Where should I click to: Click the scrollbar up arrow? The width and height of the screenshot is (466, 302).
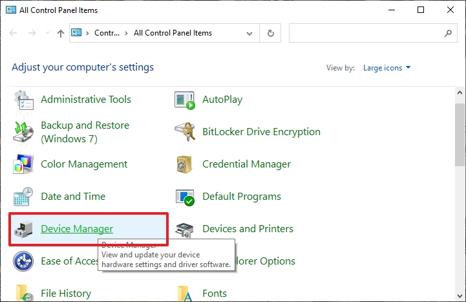click(460, 92)
